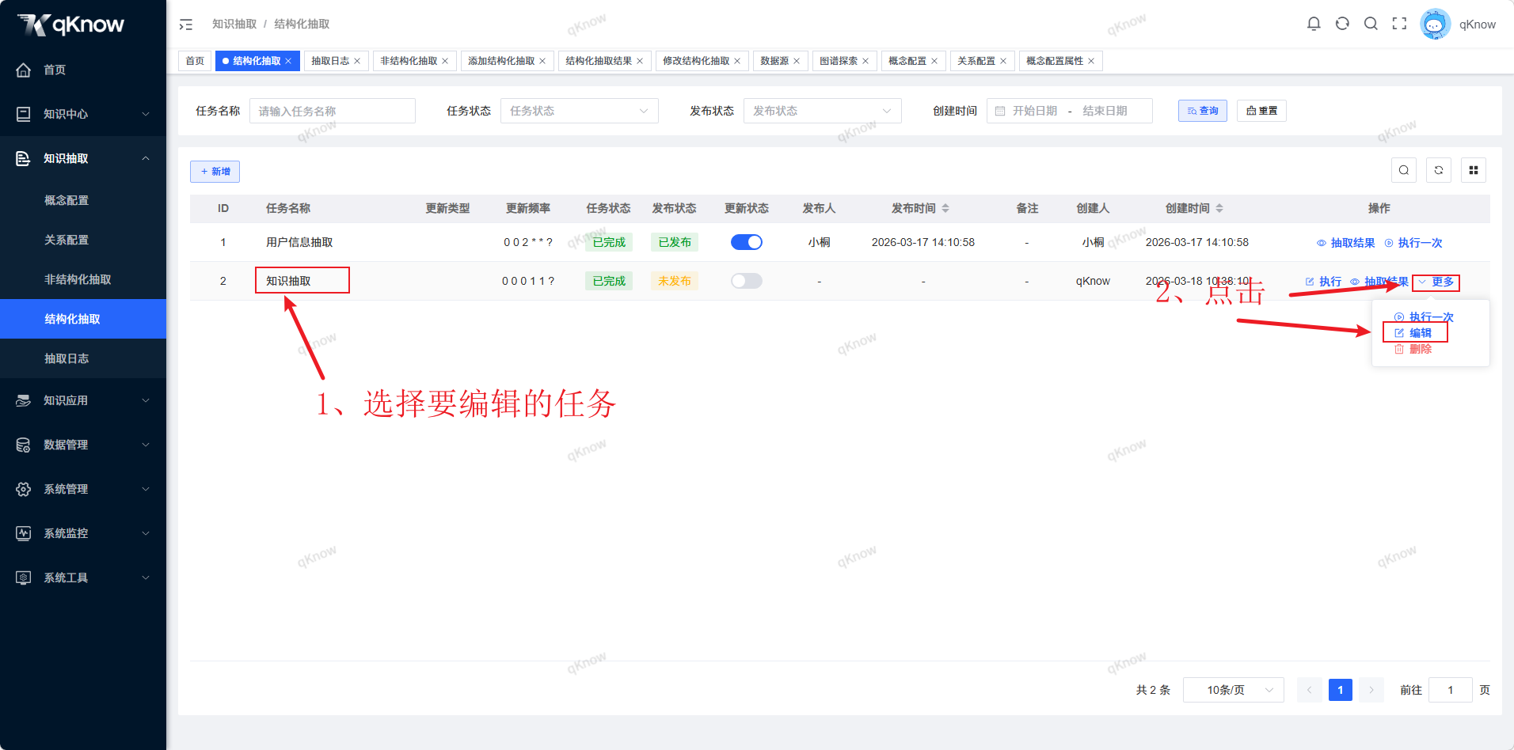This screenshot has height=750, width=1514.
Task: Switch to the 首页 tab
Action: tap(195, 61)
